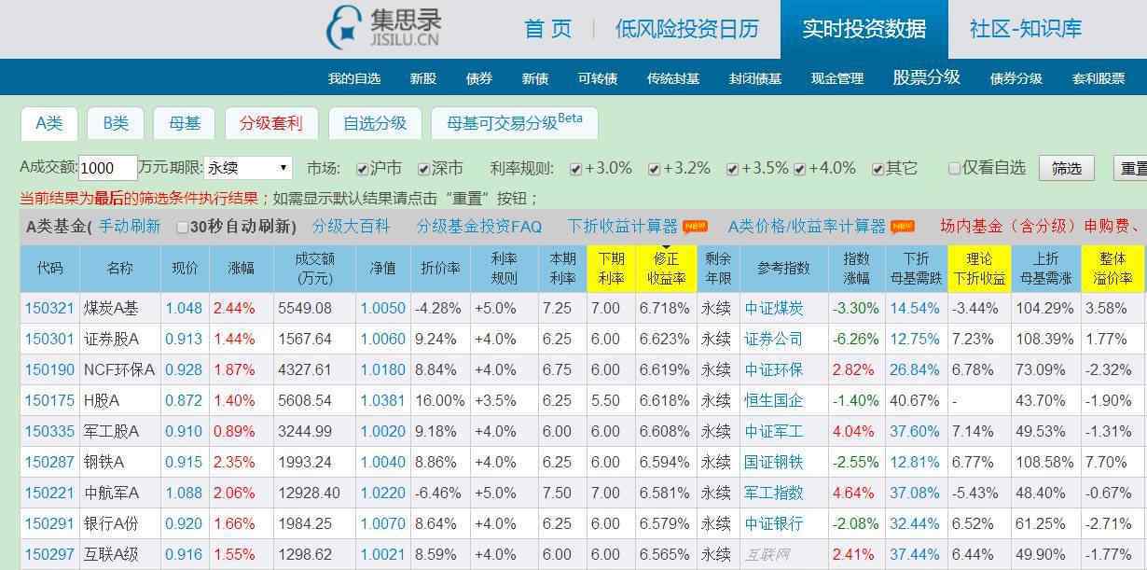Open the 期限 永续 dropdown
Image resolution: width=1147 pixels, height=570 pixels.
(248, 168)
